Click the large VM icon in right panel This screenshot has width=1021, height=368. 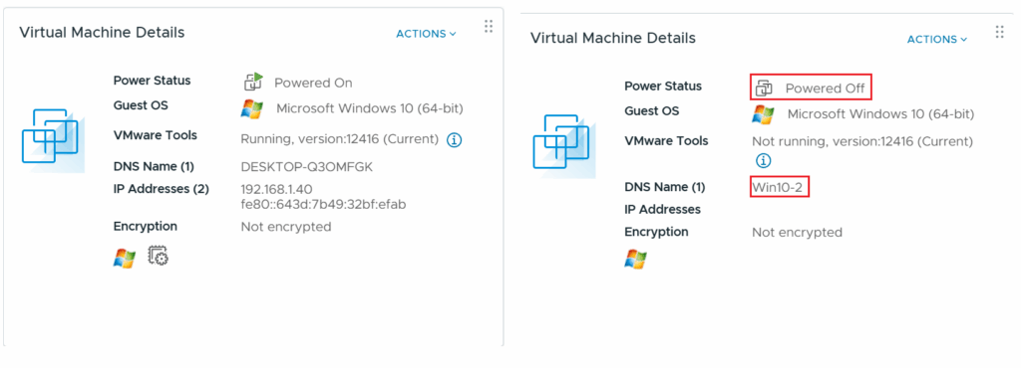coord(564,146)
